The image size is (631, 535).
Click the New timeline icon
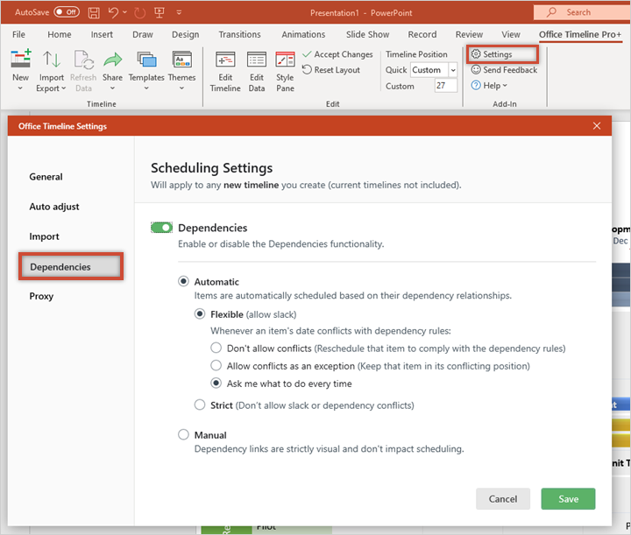[20, 60]
